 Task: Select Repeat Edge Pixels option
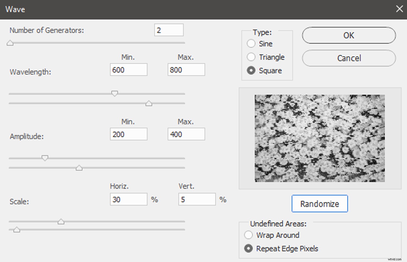249,248
